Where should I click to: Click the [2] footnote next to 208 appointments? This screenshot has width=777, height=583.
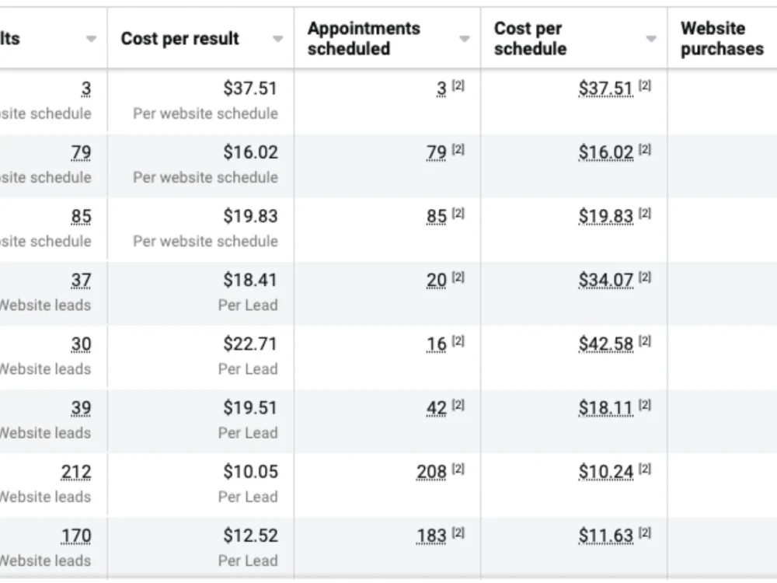pyautogui.click(x=458, y=469)
